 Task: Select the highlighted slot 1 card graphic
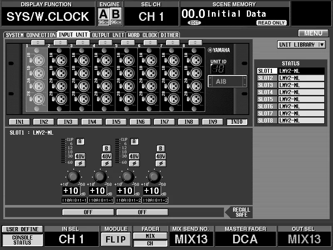coord(37,80)
